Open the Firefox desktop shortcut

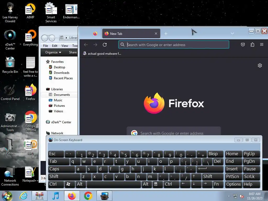click(30, 92)
